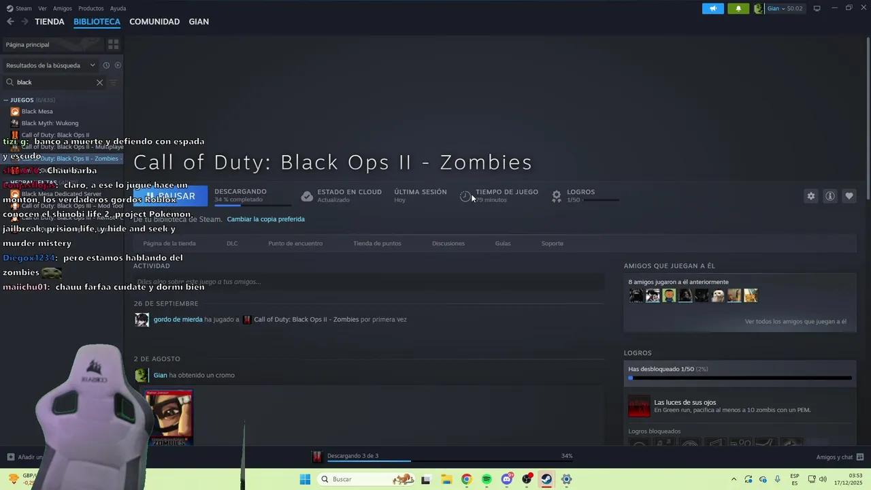Click the recent activity clock icon

(x=106, y=65)
